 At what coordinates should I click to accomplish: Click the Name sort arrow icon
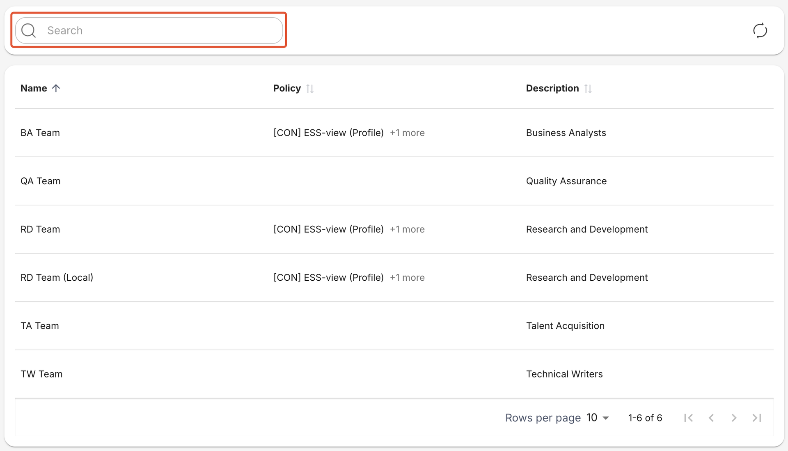tap(56, 88)
